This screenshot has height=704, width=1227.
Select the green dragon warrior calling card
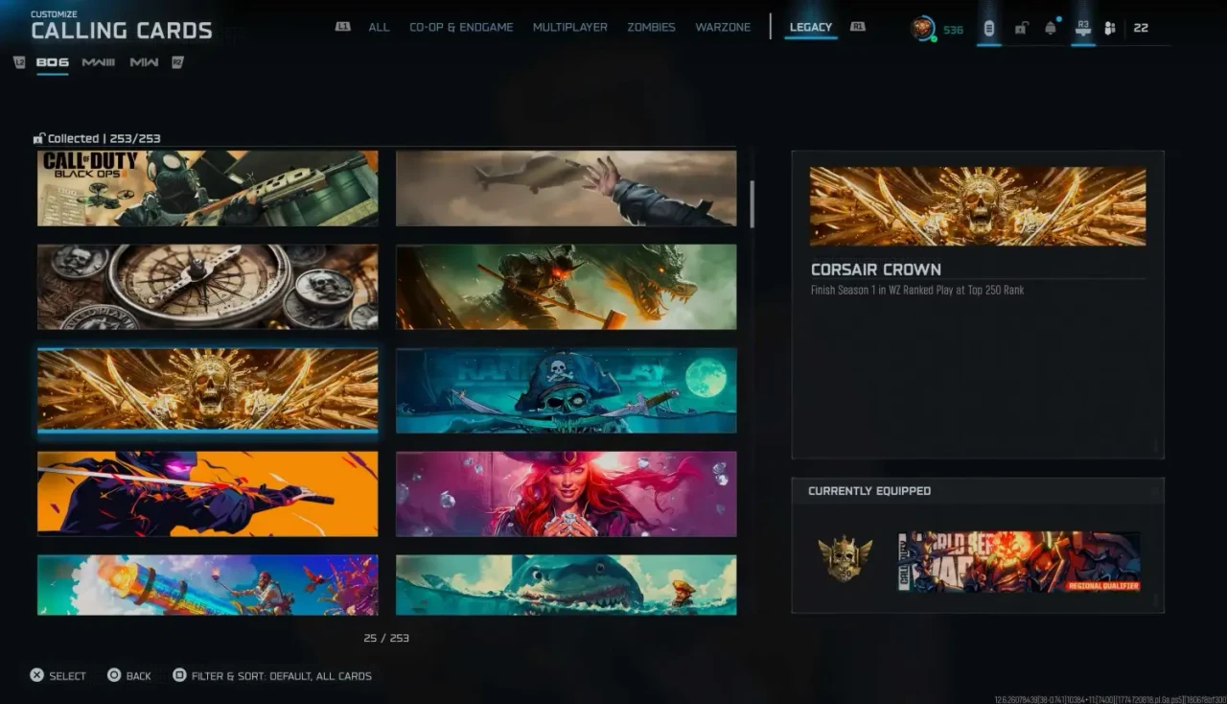(567, 287)
